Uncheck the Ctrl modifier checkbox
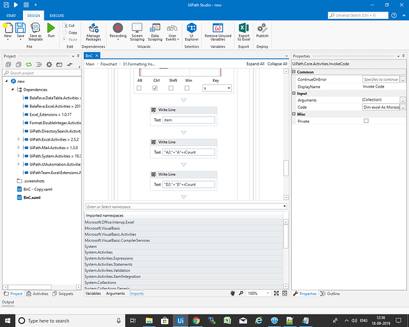409x327 pixels. click(155, 88)
